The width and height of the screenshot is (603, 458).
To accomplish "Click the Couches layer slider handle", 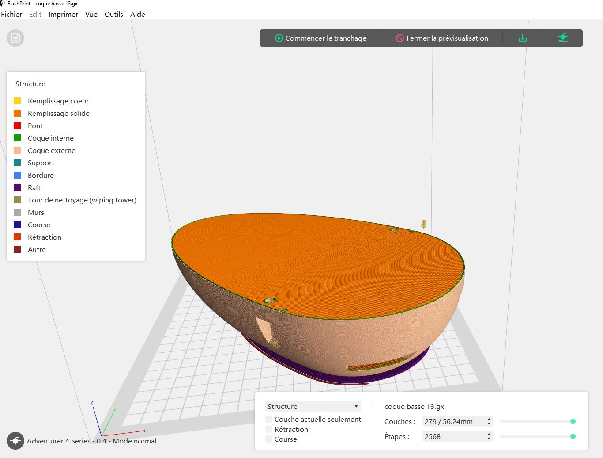I will click(573, 421).
